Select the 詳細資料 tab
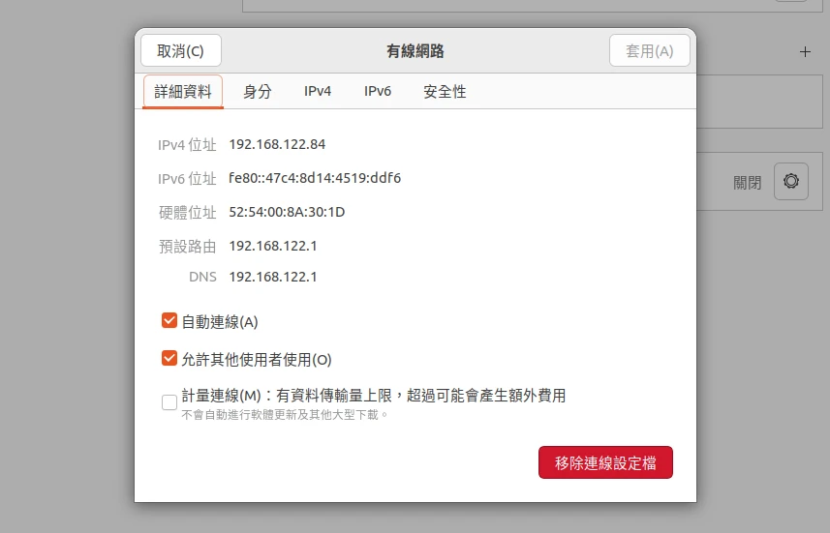This screenshot has height=533, width=830. click(x=183, y=92)
